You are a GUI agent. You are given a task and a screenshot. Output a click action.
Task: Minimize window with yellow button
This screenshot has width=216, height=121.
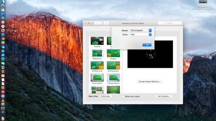pos(88,23)
